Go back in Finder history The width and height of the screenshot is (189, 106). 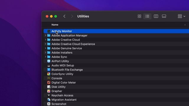click(x=64, y=16)
